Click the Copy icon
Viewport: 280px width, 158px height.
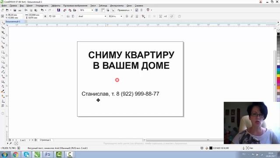click(x=31, y=10)
